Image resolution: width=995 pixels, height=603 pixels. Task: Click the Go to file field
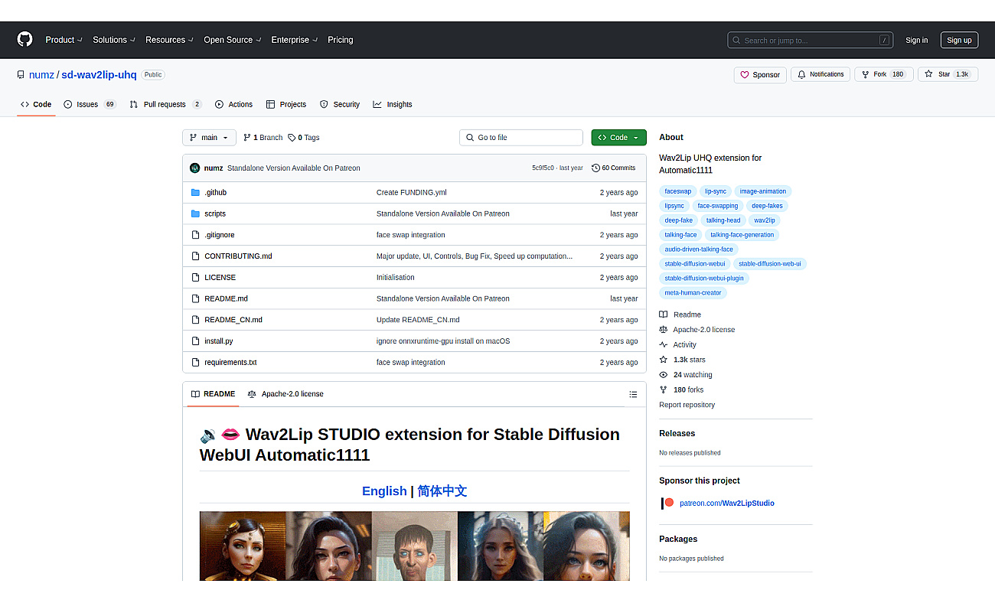[521, 138]
